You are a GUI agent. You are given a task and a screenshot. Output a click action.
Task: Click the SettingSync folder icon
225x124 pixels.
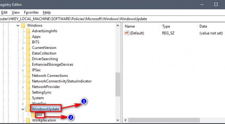[28, 92]
